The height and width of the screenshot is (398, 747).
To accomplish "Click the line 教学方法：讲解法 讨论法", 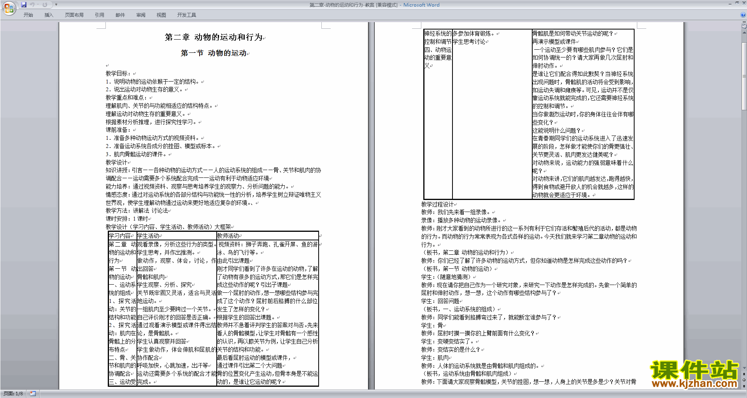I will point(137,210).
